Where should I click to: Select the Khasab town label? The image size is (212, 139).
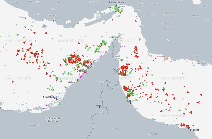coord(115,37)
